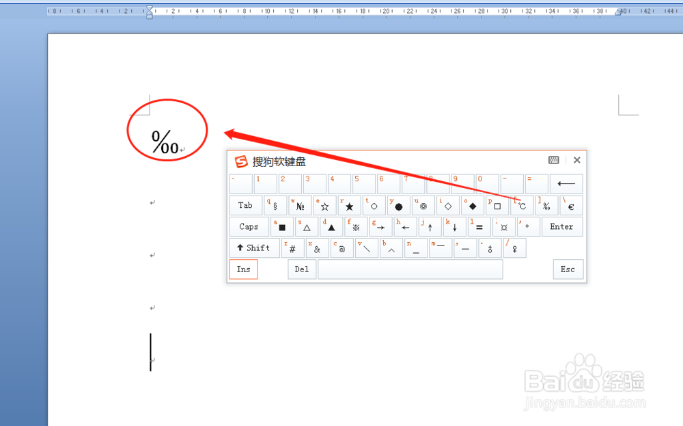Insert the ℃ degree Celsius symbol
Screen dimensions: 683x426
522,205
